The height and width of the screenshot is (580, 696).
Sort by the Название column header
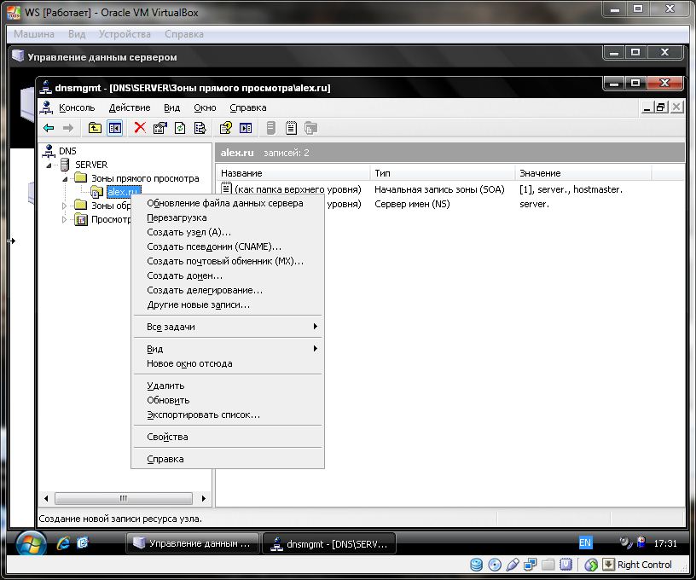coord(293,173)
